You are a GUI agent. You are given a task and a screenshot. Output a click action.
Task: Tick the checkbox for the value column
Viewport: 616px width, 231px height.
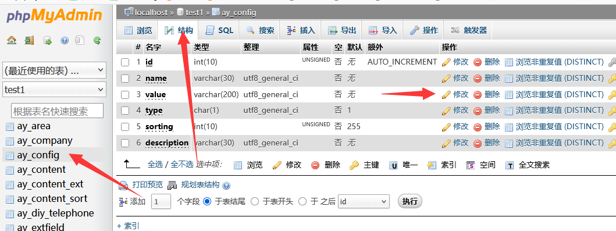125,94
